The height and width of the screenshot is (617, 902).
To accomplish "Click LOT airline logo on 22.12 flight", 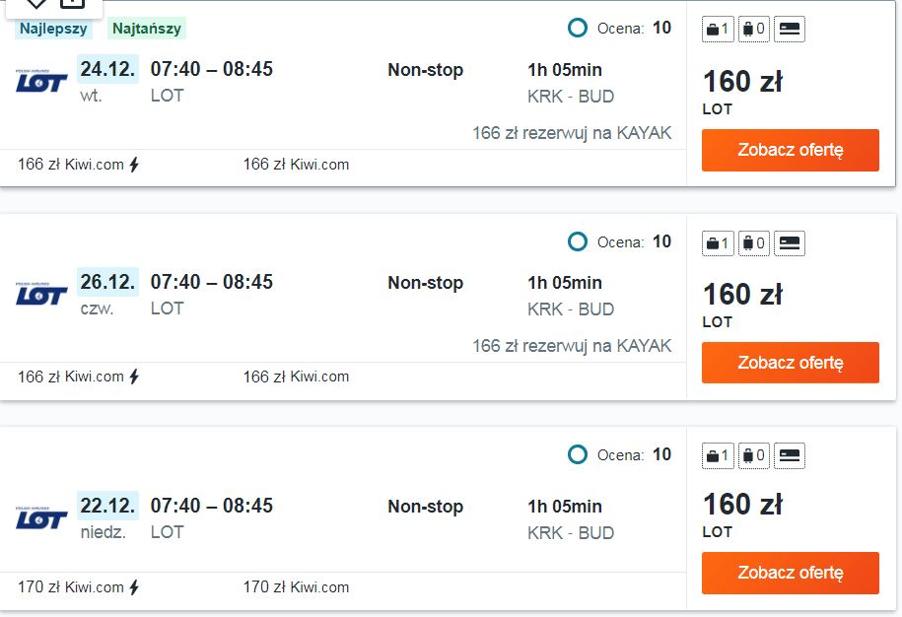I will (x=41, y=518).
